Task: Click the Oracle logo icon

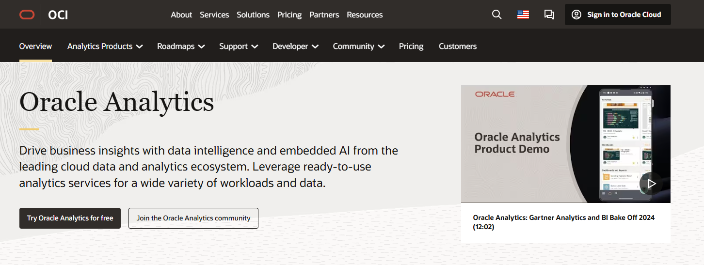Action: [x=27, y=15]
